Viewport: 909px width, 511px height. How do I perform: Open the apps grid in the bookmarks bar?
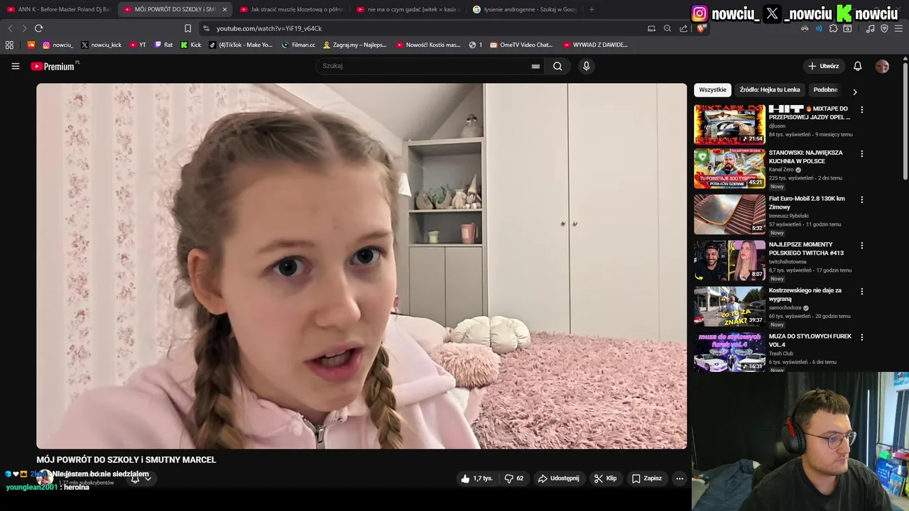(x=9, y=45)
